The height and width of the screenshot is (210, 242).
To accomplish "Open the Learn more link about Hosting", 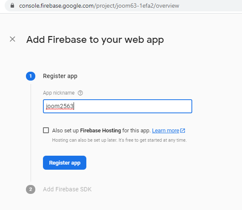I will coord(165,131).
